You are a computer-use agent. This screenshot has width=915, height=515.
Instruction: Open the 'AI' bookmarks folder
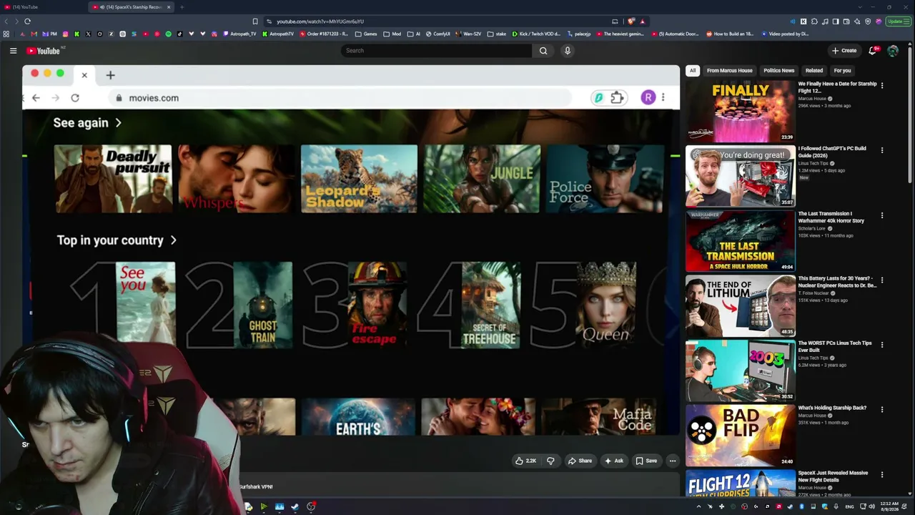click(x=414, y=34)
